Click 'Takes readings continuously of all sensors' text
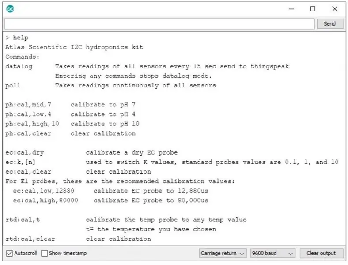The image size is (348, 265). click(136, 86)
